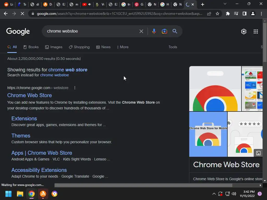267x200 pixels.
Task: Switch to the Books tab
Action: 31,47
